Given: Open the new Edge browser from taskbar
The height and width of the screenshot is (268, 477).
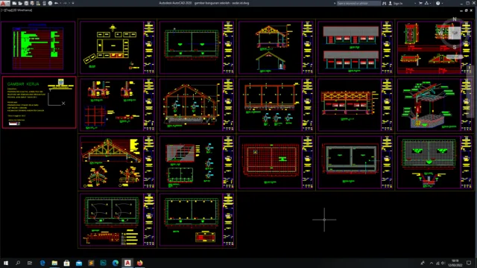Looking at the screenshot, I should pos(116,263).
